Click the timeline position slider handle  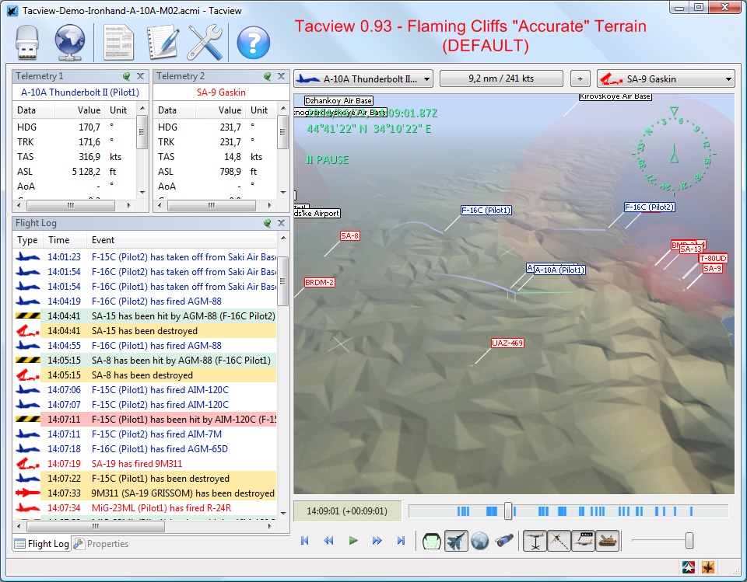508,511
